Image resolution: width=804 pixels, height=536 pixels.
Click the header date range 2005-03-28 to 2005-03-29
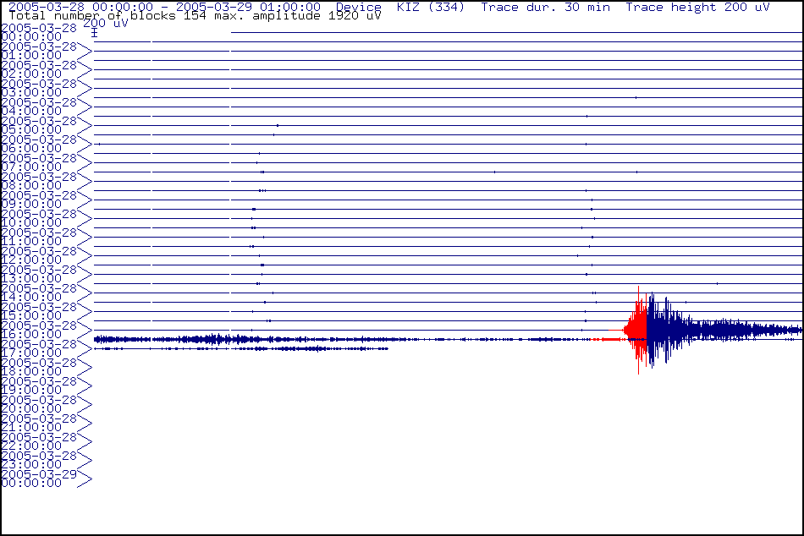164,7
